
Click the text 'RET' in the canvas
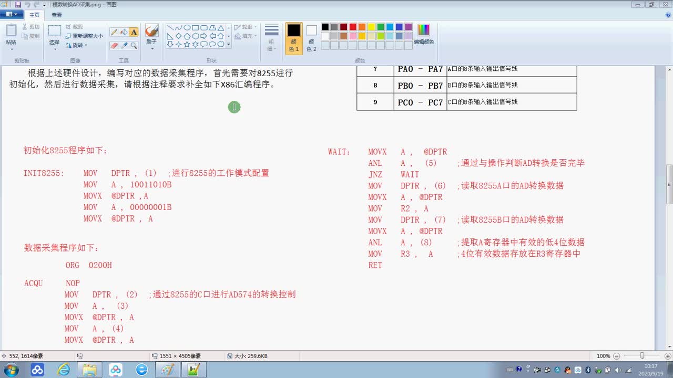point(375,265)
